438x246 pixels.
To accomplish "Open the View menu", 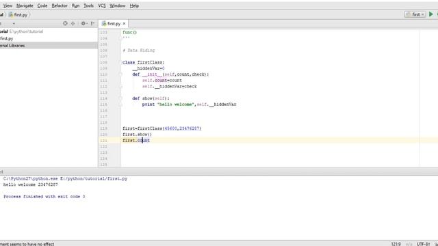I will click(x=8, y=5).
